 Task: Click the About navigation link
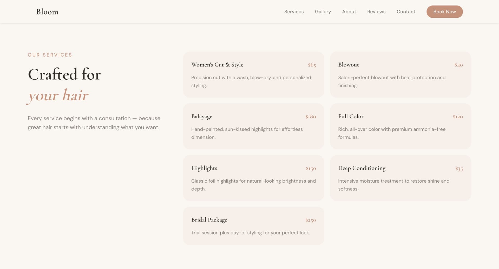(349, 12)
